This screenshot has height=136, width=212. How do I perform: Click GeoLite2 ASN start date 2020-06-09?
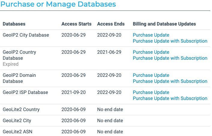click(73, 132)
